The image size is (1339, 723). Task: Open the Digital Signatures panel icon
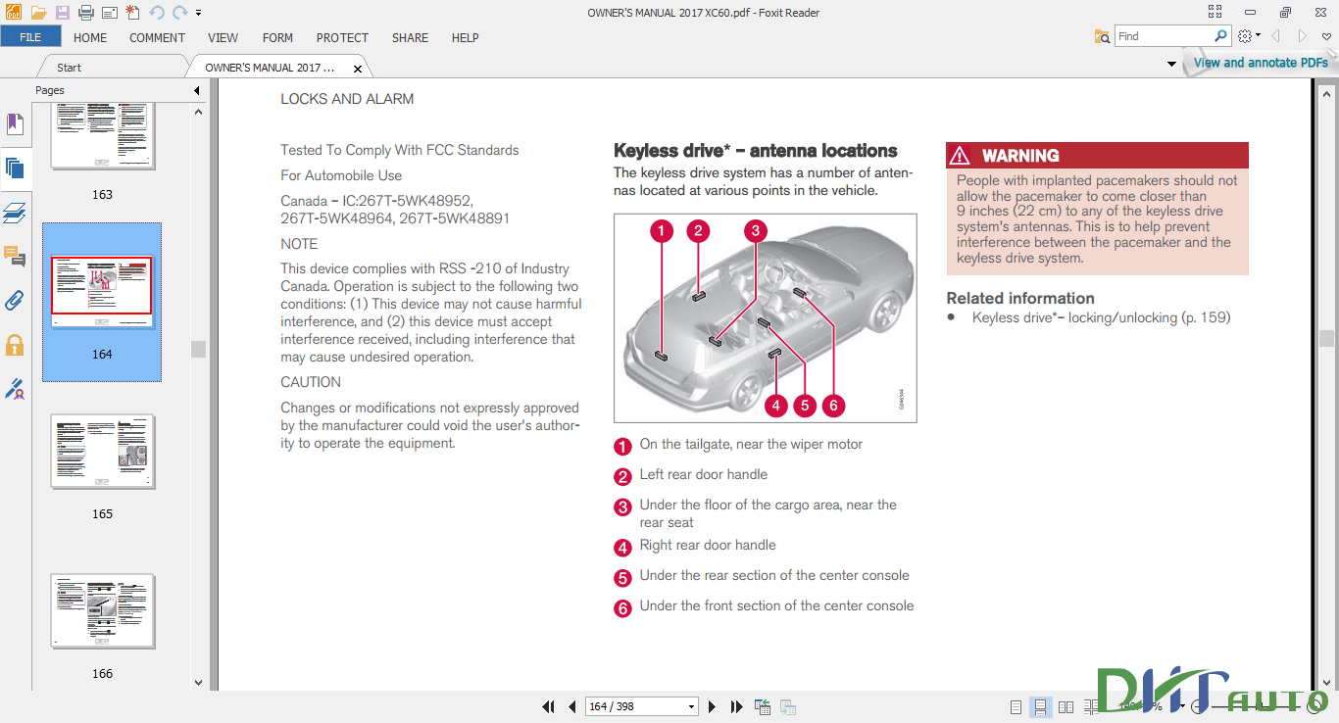[x=15, y=390]
